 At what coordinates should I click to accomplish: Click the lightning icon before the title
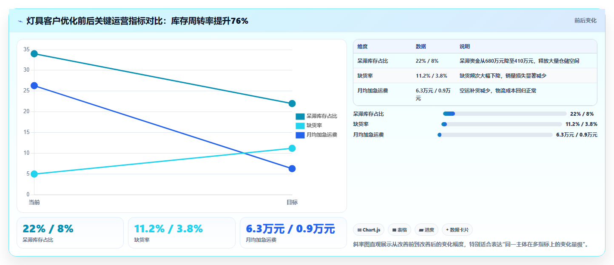click(x=20, y=21)
